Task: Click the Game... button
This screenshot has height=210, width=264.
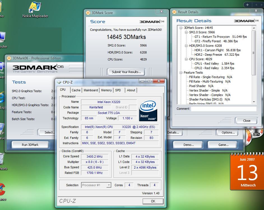Action: (223, 145)
